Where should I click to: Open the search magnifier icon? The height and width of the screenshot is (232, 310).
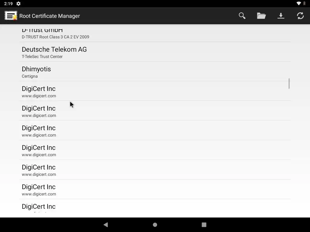click(x=242, y=16)
